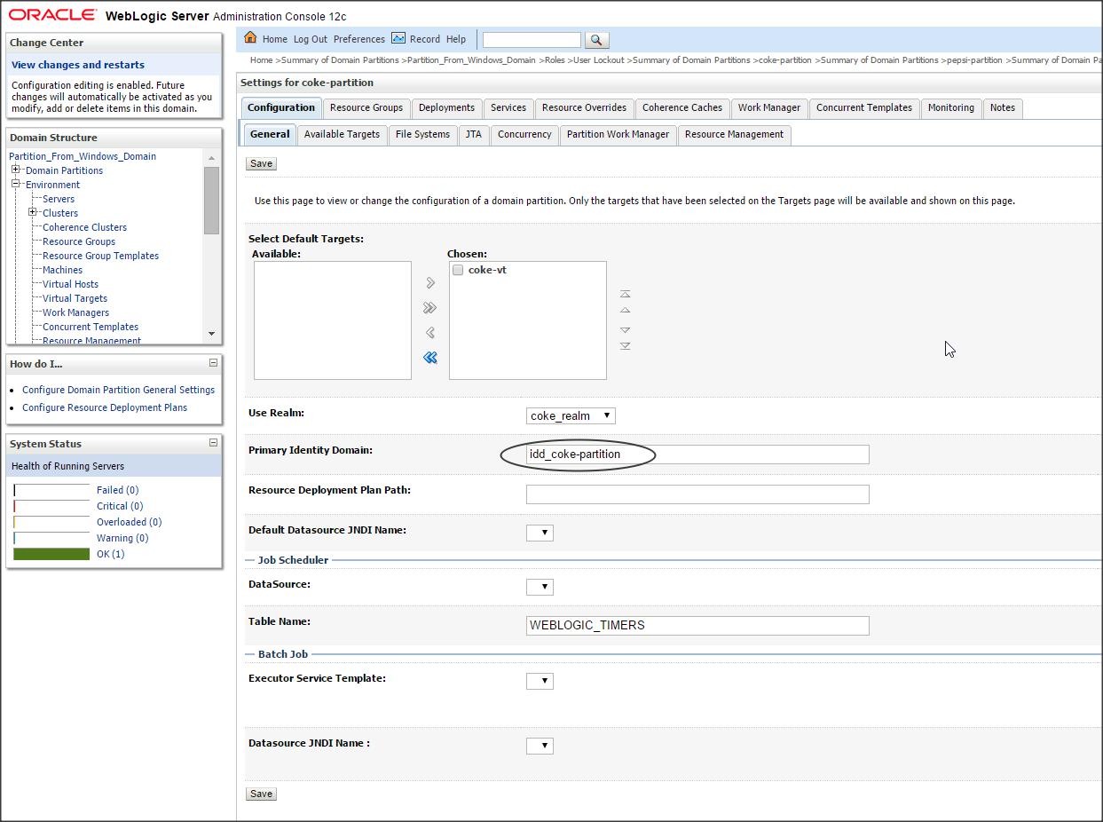
Task: Open the Default Datasource JNDI Name dropdown
Action: [x=540, y=533]
